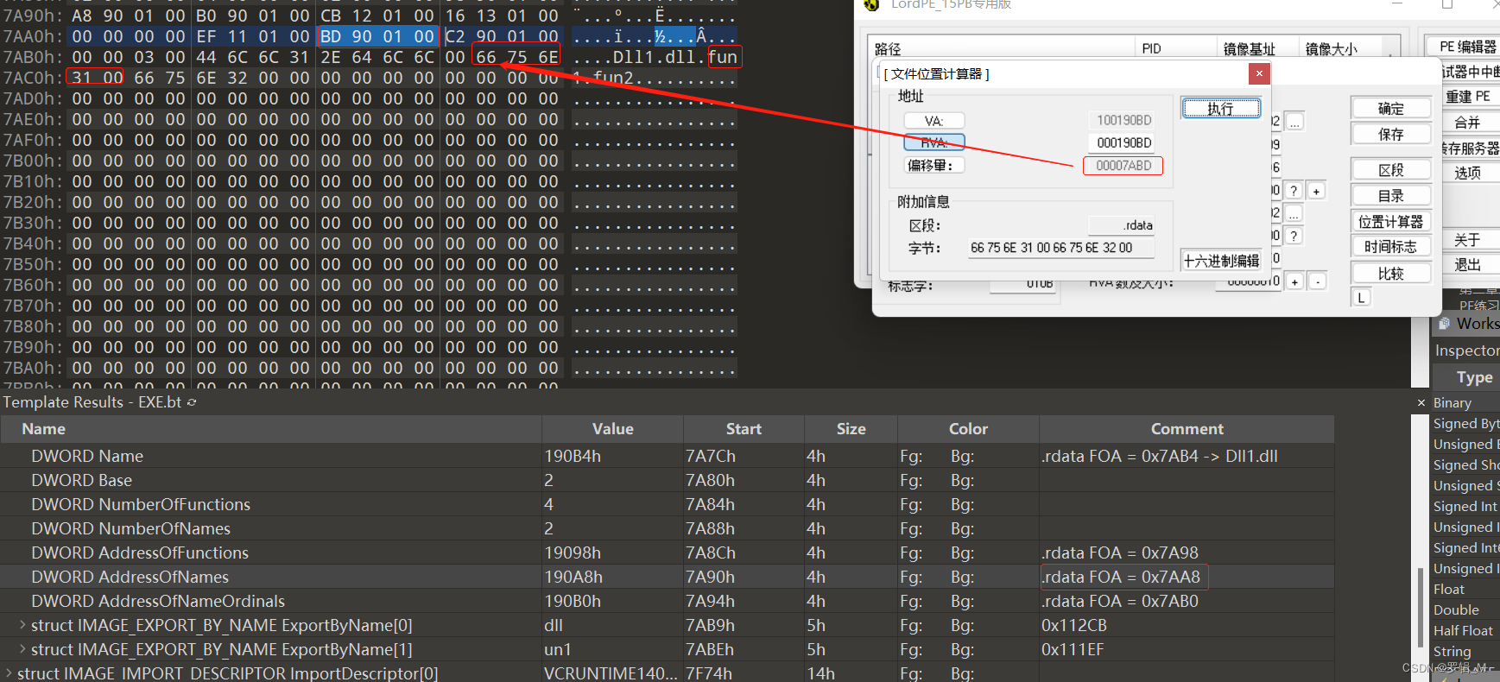Click the hex address 7AB0h:
The image size is (1500, 682).
click(x=33, y=57)
